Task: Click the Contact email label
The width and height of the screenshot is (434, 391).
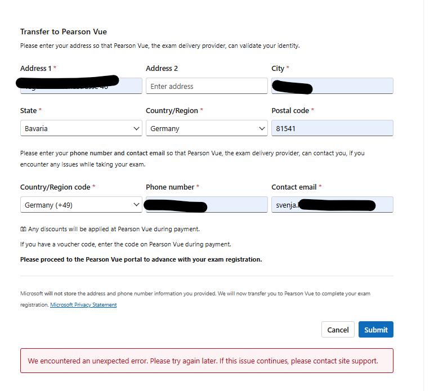Action: 294,187
